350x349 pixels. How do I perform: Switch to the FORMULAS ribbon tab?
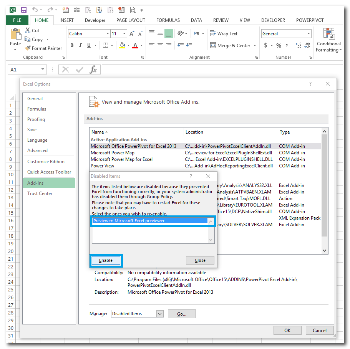pyautogui.click(x=168, y=20)
